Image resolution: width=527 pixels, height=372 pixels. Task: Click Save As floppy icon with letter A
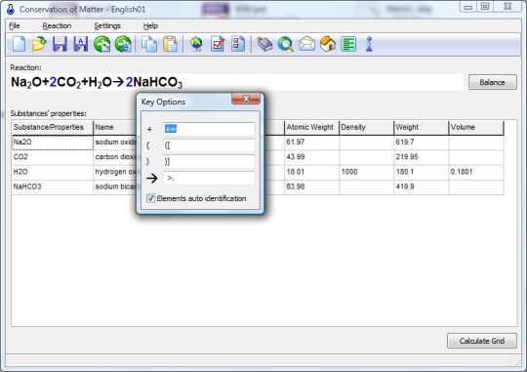(x=81, y=44)
